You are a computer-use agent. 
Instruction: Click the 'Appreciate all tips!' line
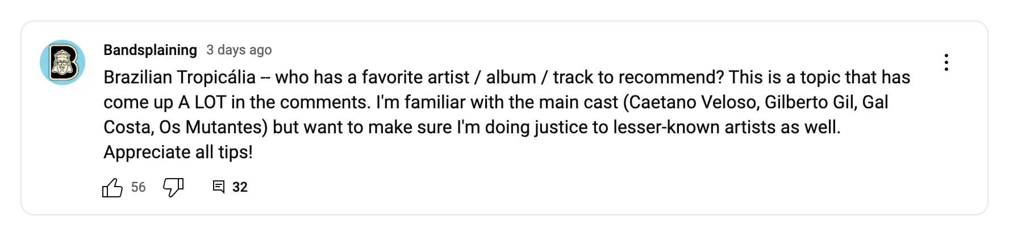pos(178,152)
